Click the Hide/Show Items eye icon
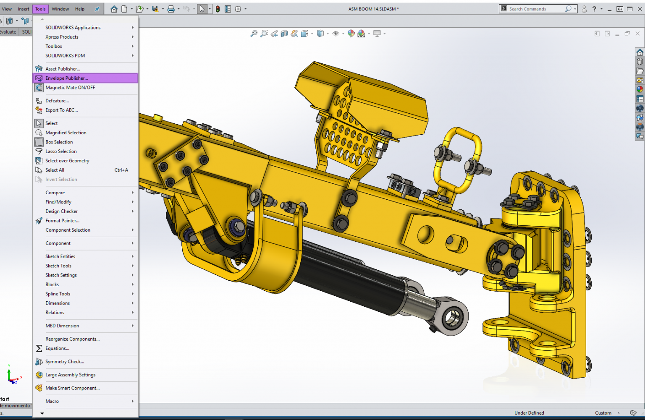Screen dimensions: 645x420 336,33
